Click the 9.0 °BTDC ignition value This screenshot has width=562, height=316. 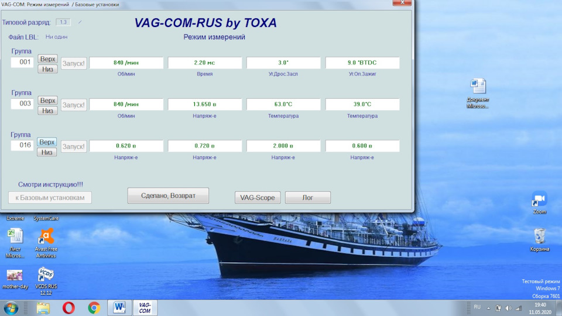(x=362, y=63)
